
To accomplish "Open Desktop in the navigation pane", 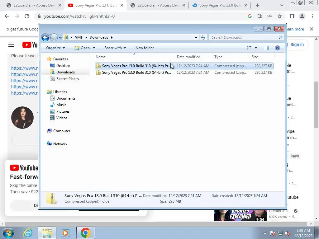I will (x=63, y=66).
